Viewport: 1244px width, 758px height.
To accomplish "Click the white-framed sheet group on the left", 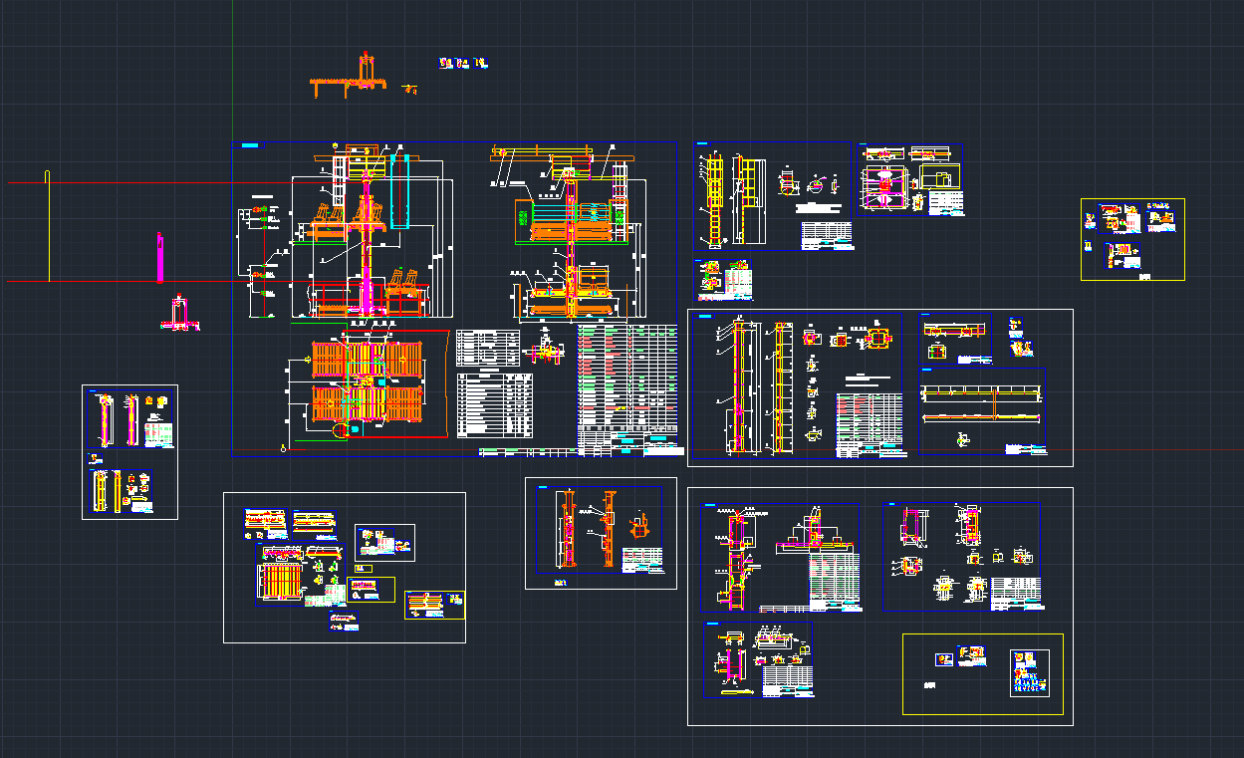I will click(x=129, y=451).
